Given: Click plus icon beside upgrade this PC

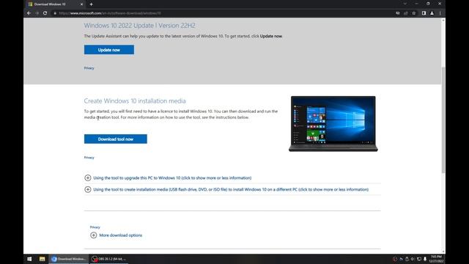Looking at the screenshot, I should 88,177.
